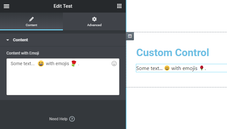Click the gear icon on Advanced tab
This screenshot has height=129, width=227.
(x=94, y=19)
